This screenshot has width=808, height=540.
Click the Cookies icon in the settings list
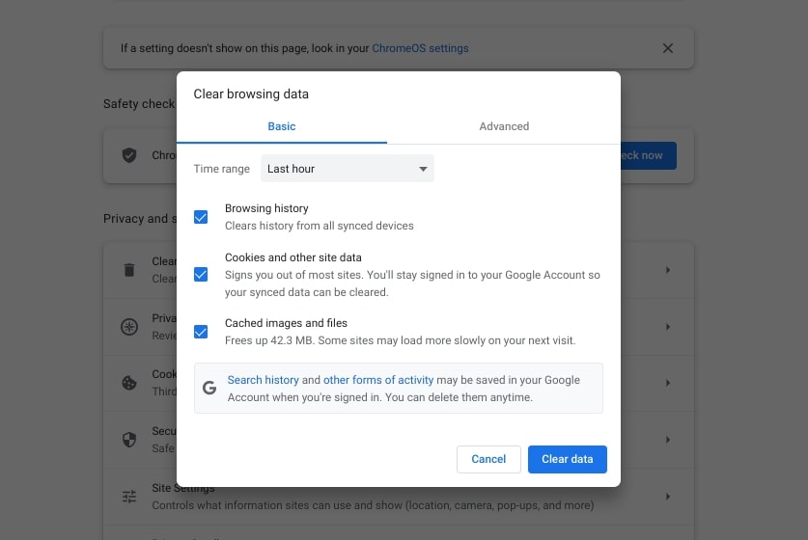tap(129, 383)
